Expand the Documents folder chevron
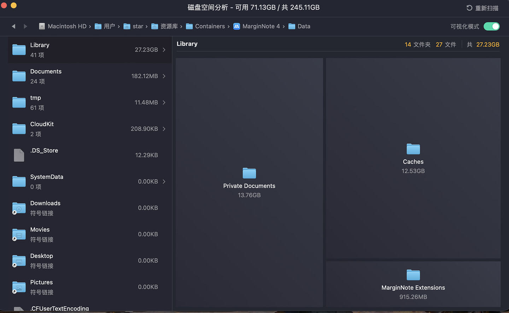This screenshot has width=509, height=313. (x=164, y=76)
